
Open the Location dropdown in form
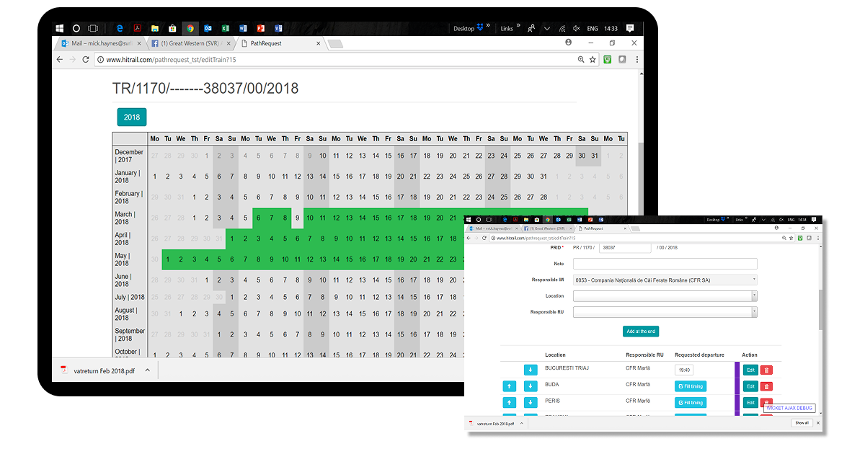[x=665, y=295]
